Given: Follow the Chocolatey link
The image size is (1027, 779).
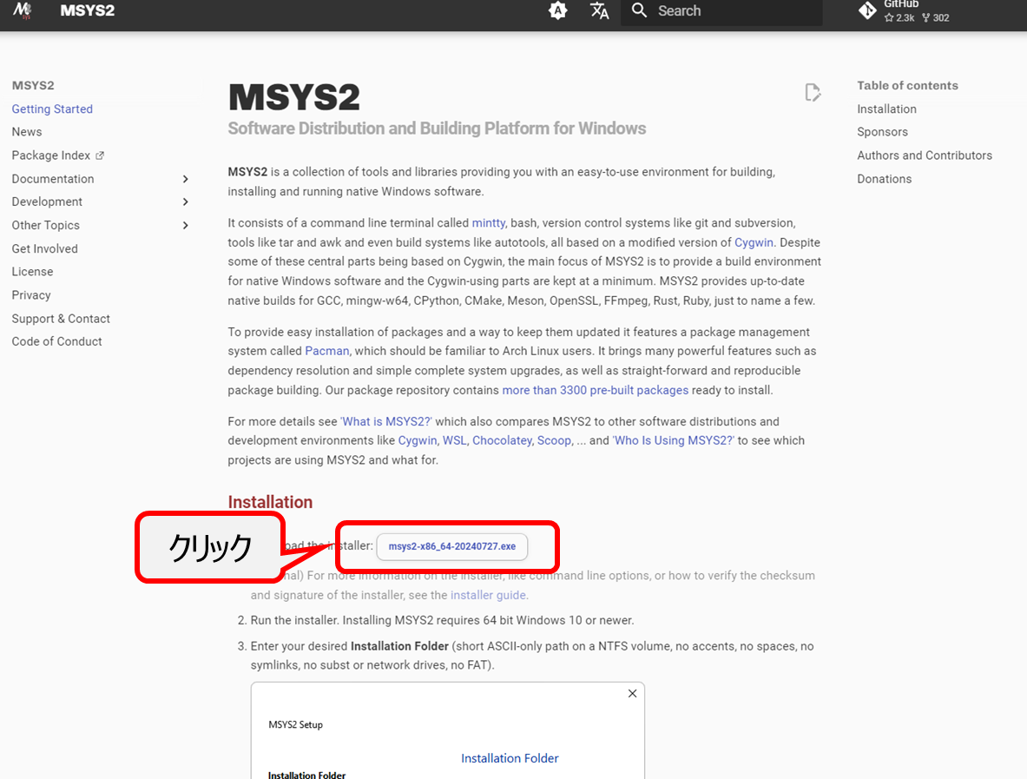Looking at the screenshot, I should tap(502, 440).
